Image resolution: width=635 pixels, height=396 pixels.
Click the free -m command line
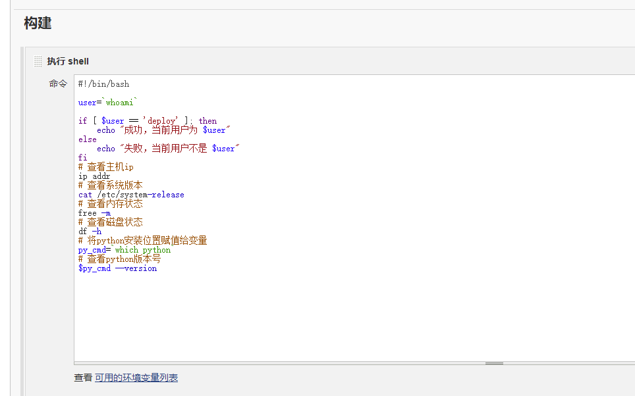(94, 212)
